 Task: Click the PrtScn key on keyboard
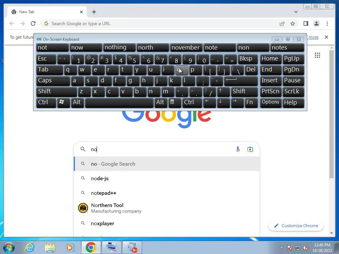tap(271, 92)
